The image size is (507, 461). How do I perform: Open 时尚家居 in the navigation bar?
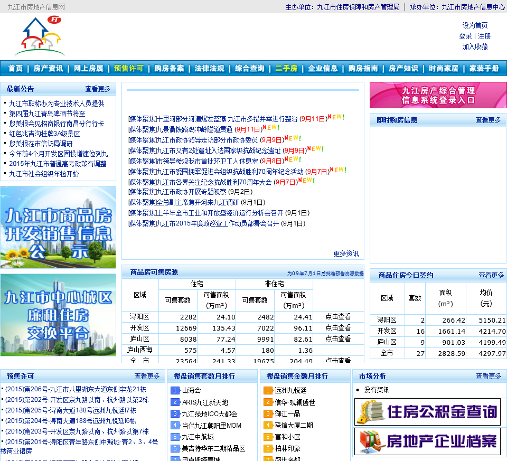pos(444,68)
